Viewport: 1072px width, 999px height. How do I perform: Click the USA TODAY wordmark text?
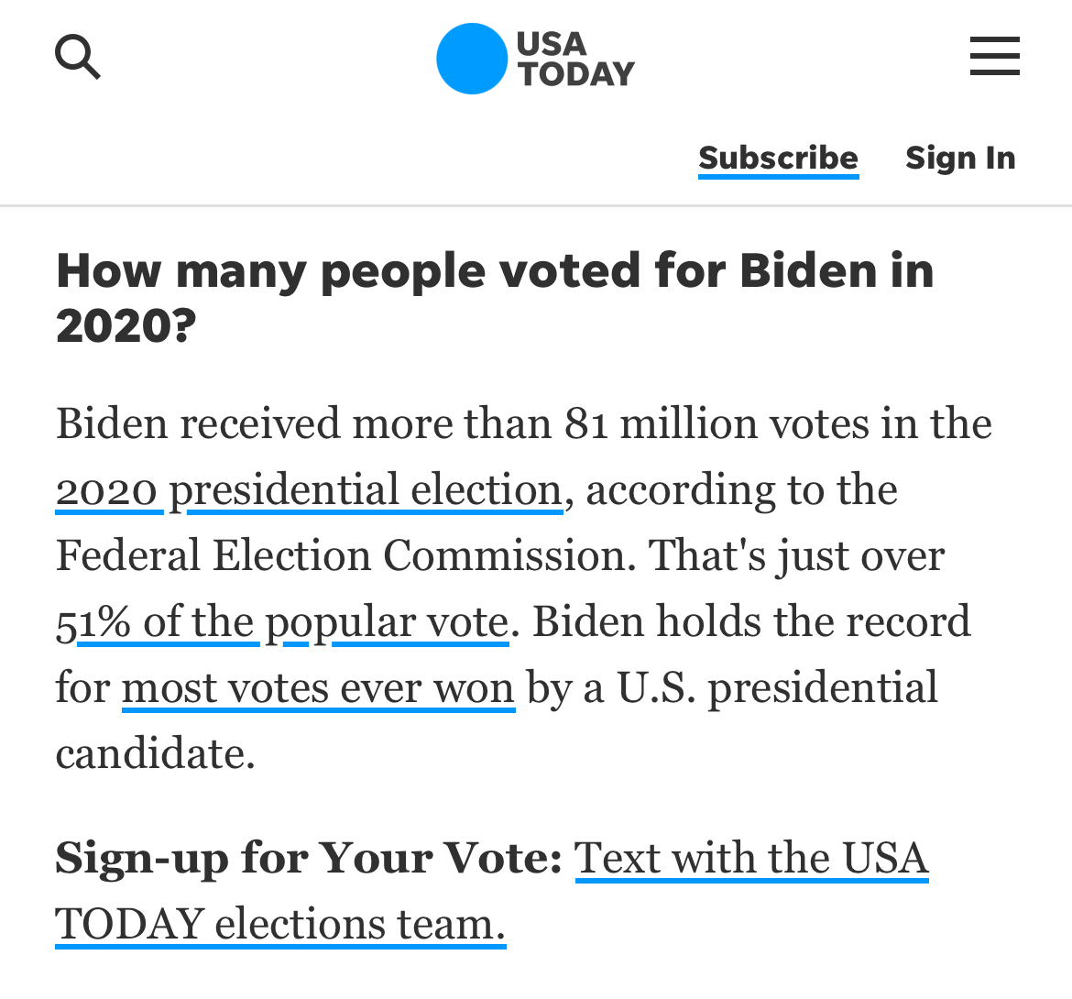click(x=575, y=60)
